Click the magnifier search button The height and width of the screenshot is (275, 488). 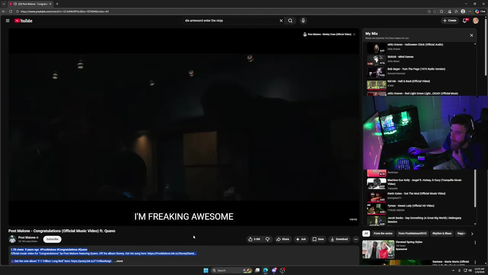[290, 21]
